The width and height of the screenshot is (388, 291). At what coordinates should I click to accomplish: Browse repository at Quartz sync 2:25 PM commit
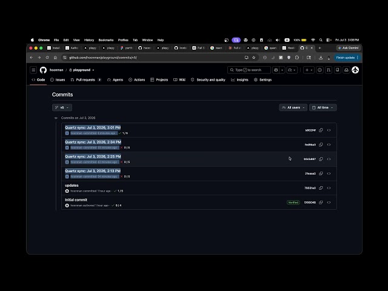(329, 159)
